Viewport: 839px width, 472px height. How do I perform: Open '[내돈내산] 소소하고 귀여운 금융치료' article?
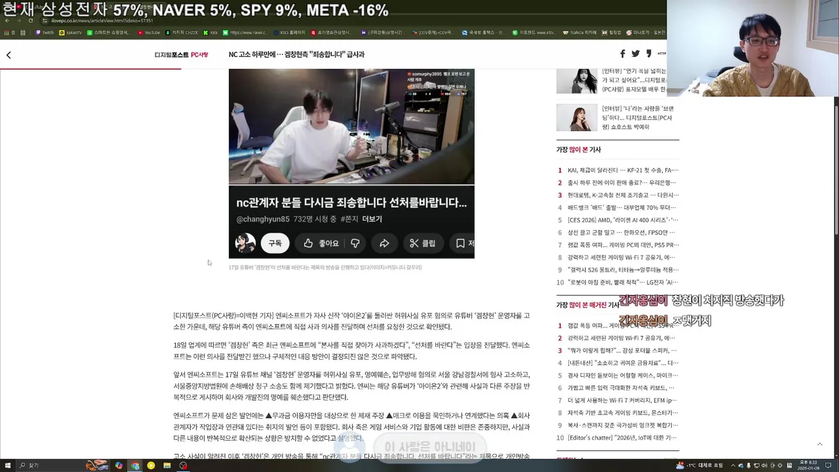click(623, 363)
